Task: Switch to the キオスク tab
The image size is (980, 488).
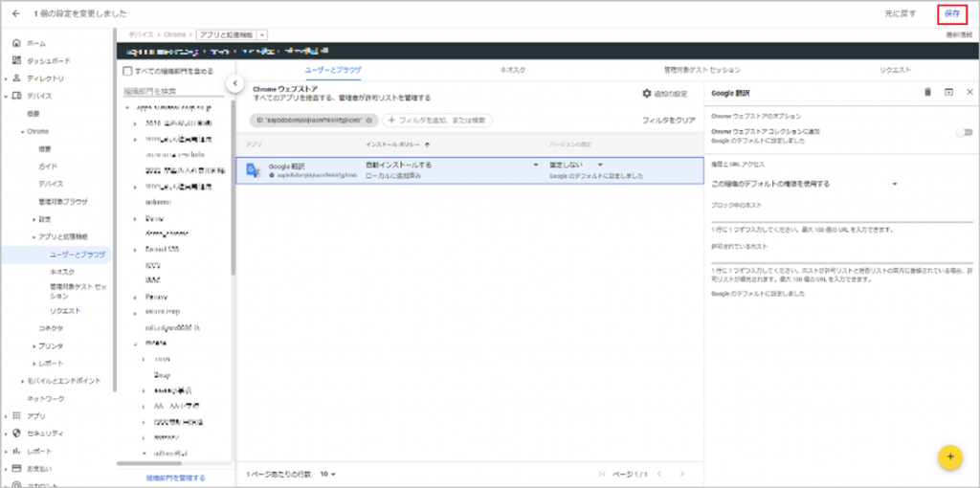Action: pyautogui.click(x=511, y=71)
